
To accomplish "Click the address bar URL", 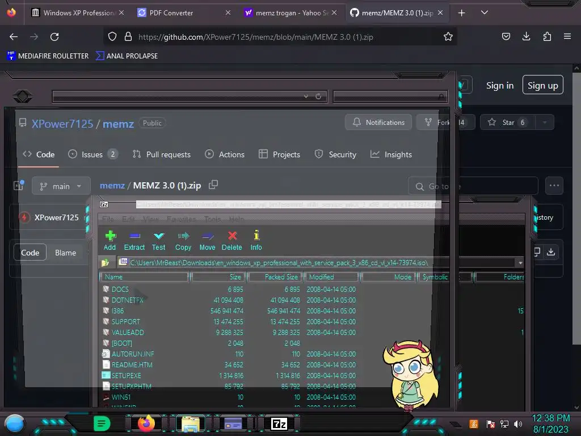I will [256, 37].
